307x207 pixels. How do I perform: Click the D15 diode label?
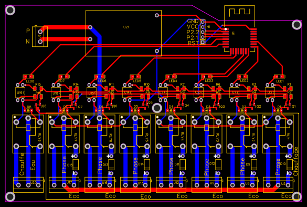click(x=70, y=165)
